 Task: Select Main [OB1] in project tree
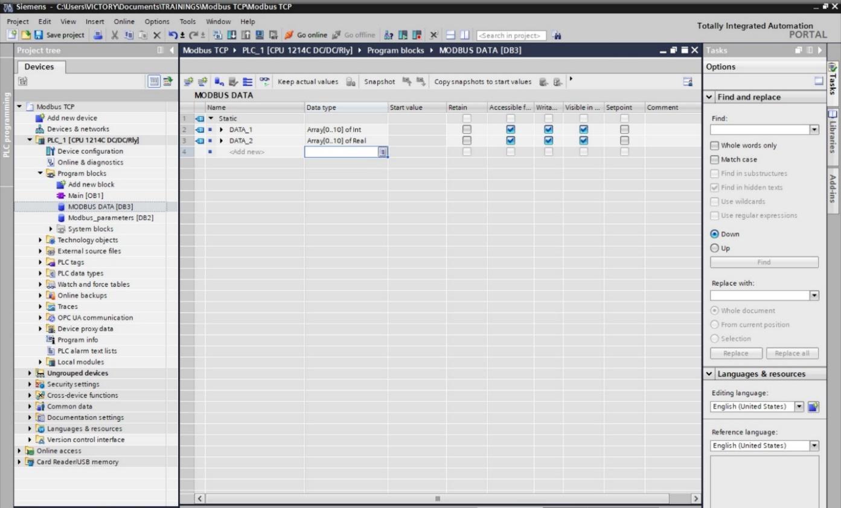(85, 195)
